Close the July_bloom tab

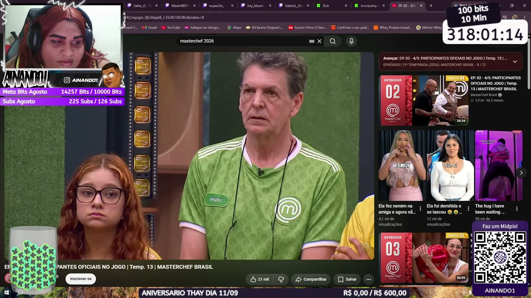[270, 6]
